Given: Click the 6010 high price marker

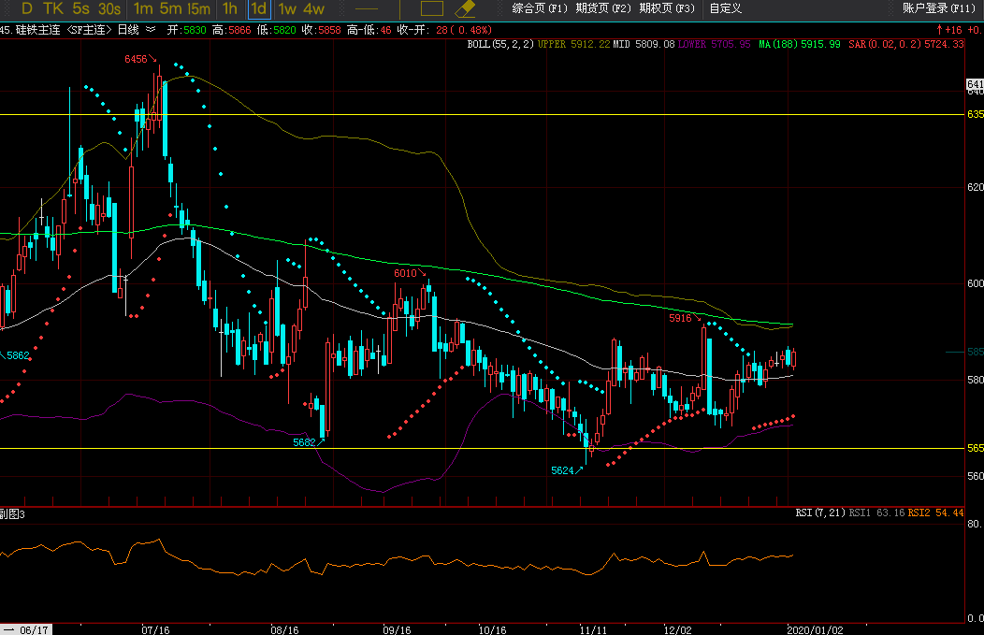Looking at the screenshot, I should (405, 273).
